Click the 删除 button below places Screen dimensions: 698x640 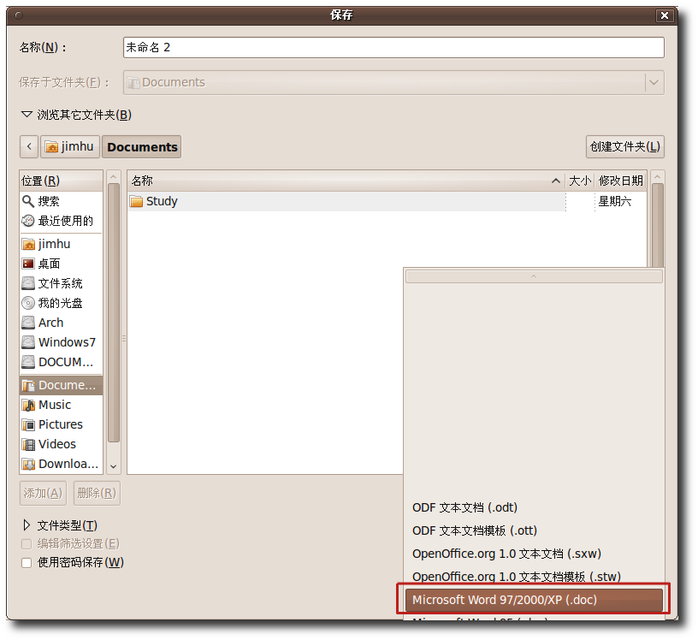(97, 493)
